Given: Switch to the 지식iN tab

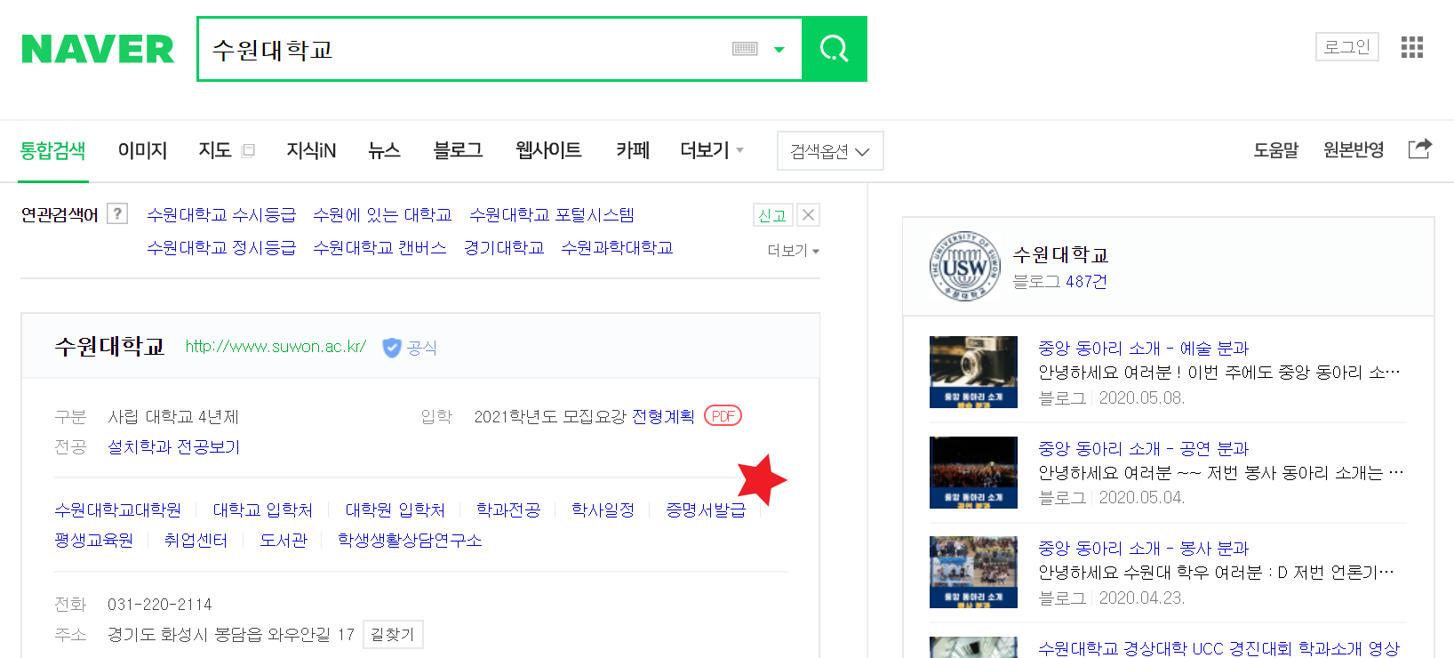Looking at the screenshot, I should click(311, 150).
